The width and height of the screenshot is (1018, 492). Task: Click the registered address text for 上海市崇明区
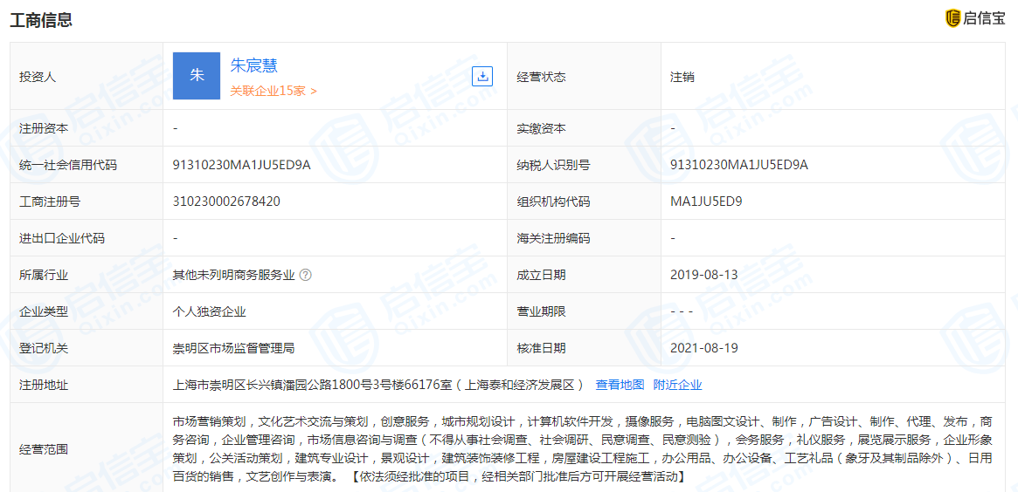tap(377, 385)
